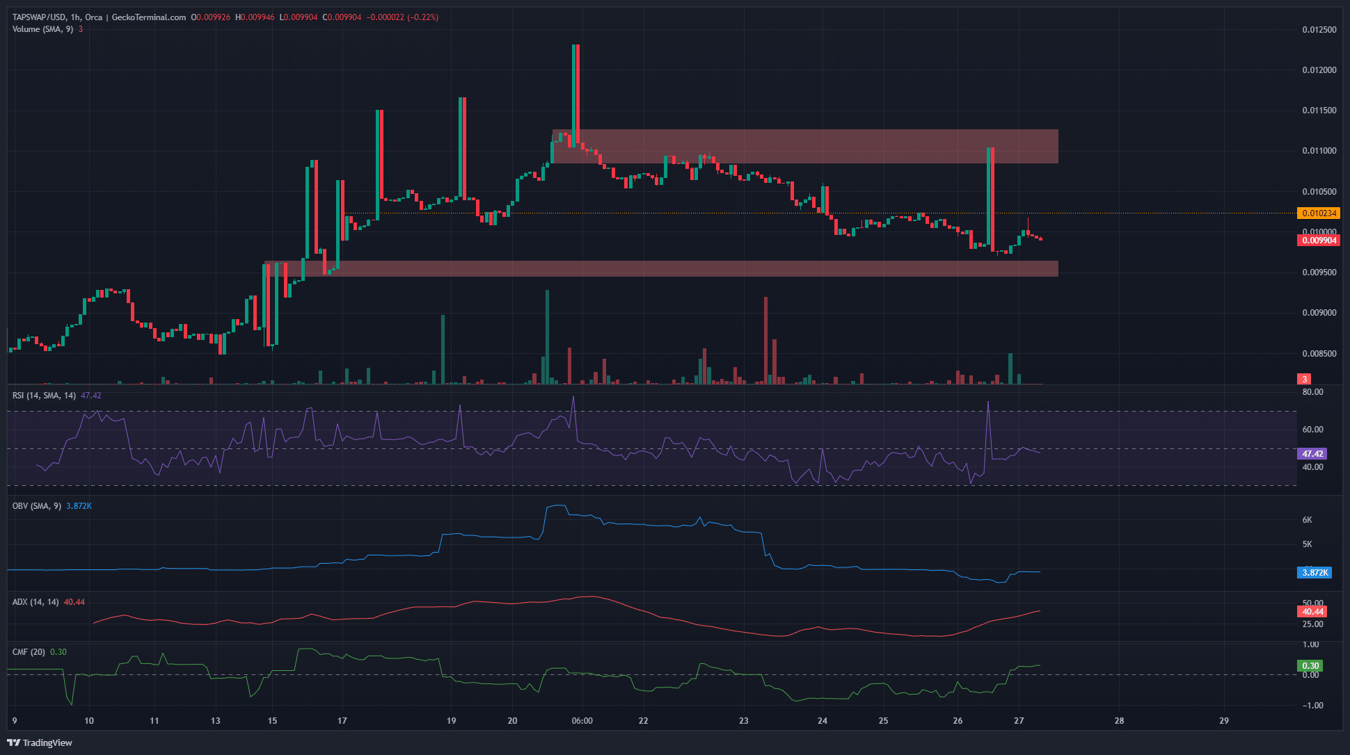Screen dimensions: 1350x755
Task: Click the 25.00 ADX axis label
Action: pyautogui.click(x=1313, y=624)
